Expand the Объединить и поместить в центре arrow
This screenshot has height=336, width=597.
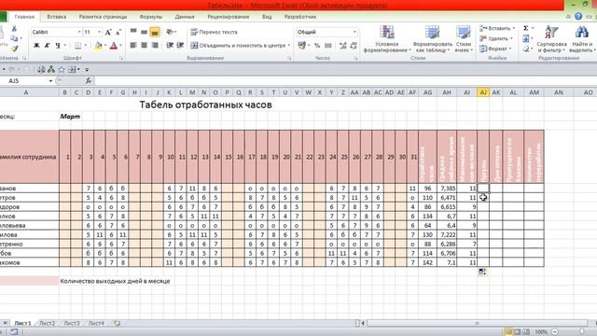[x=289, y=46]
